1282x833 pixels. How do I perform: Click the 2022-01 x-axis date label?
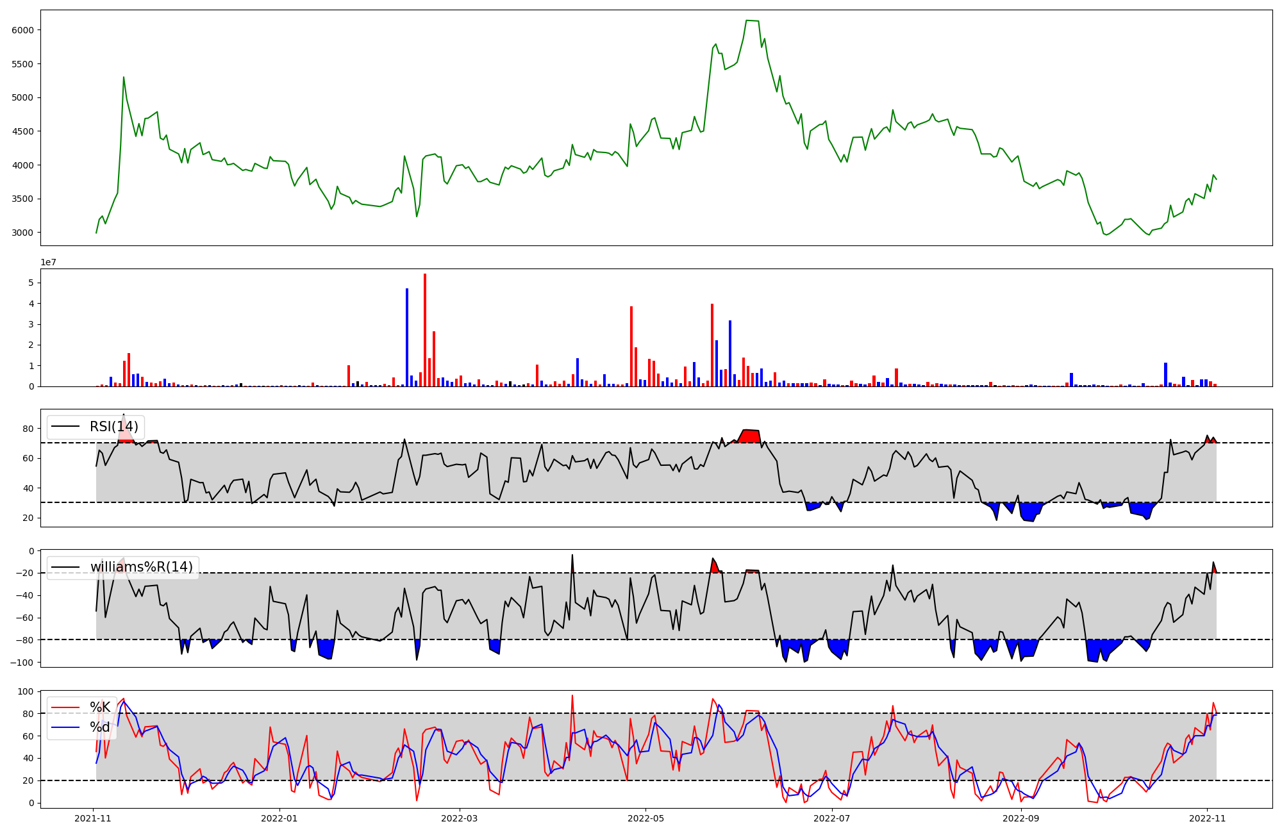pos(279,818)
